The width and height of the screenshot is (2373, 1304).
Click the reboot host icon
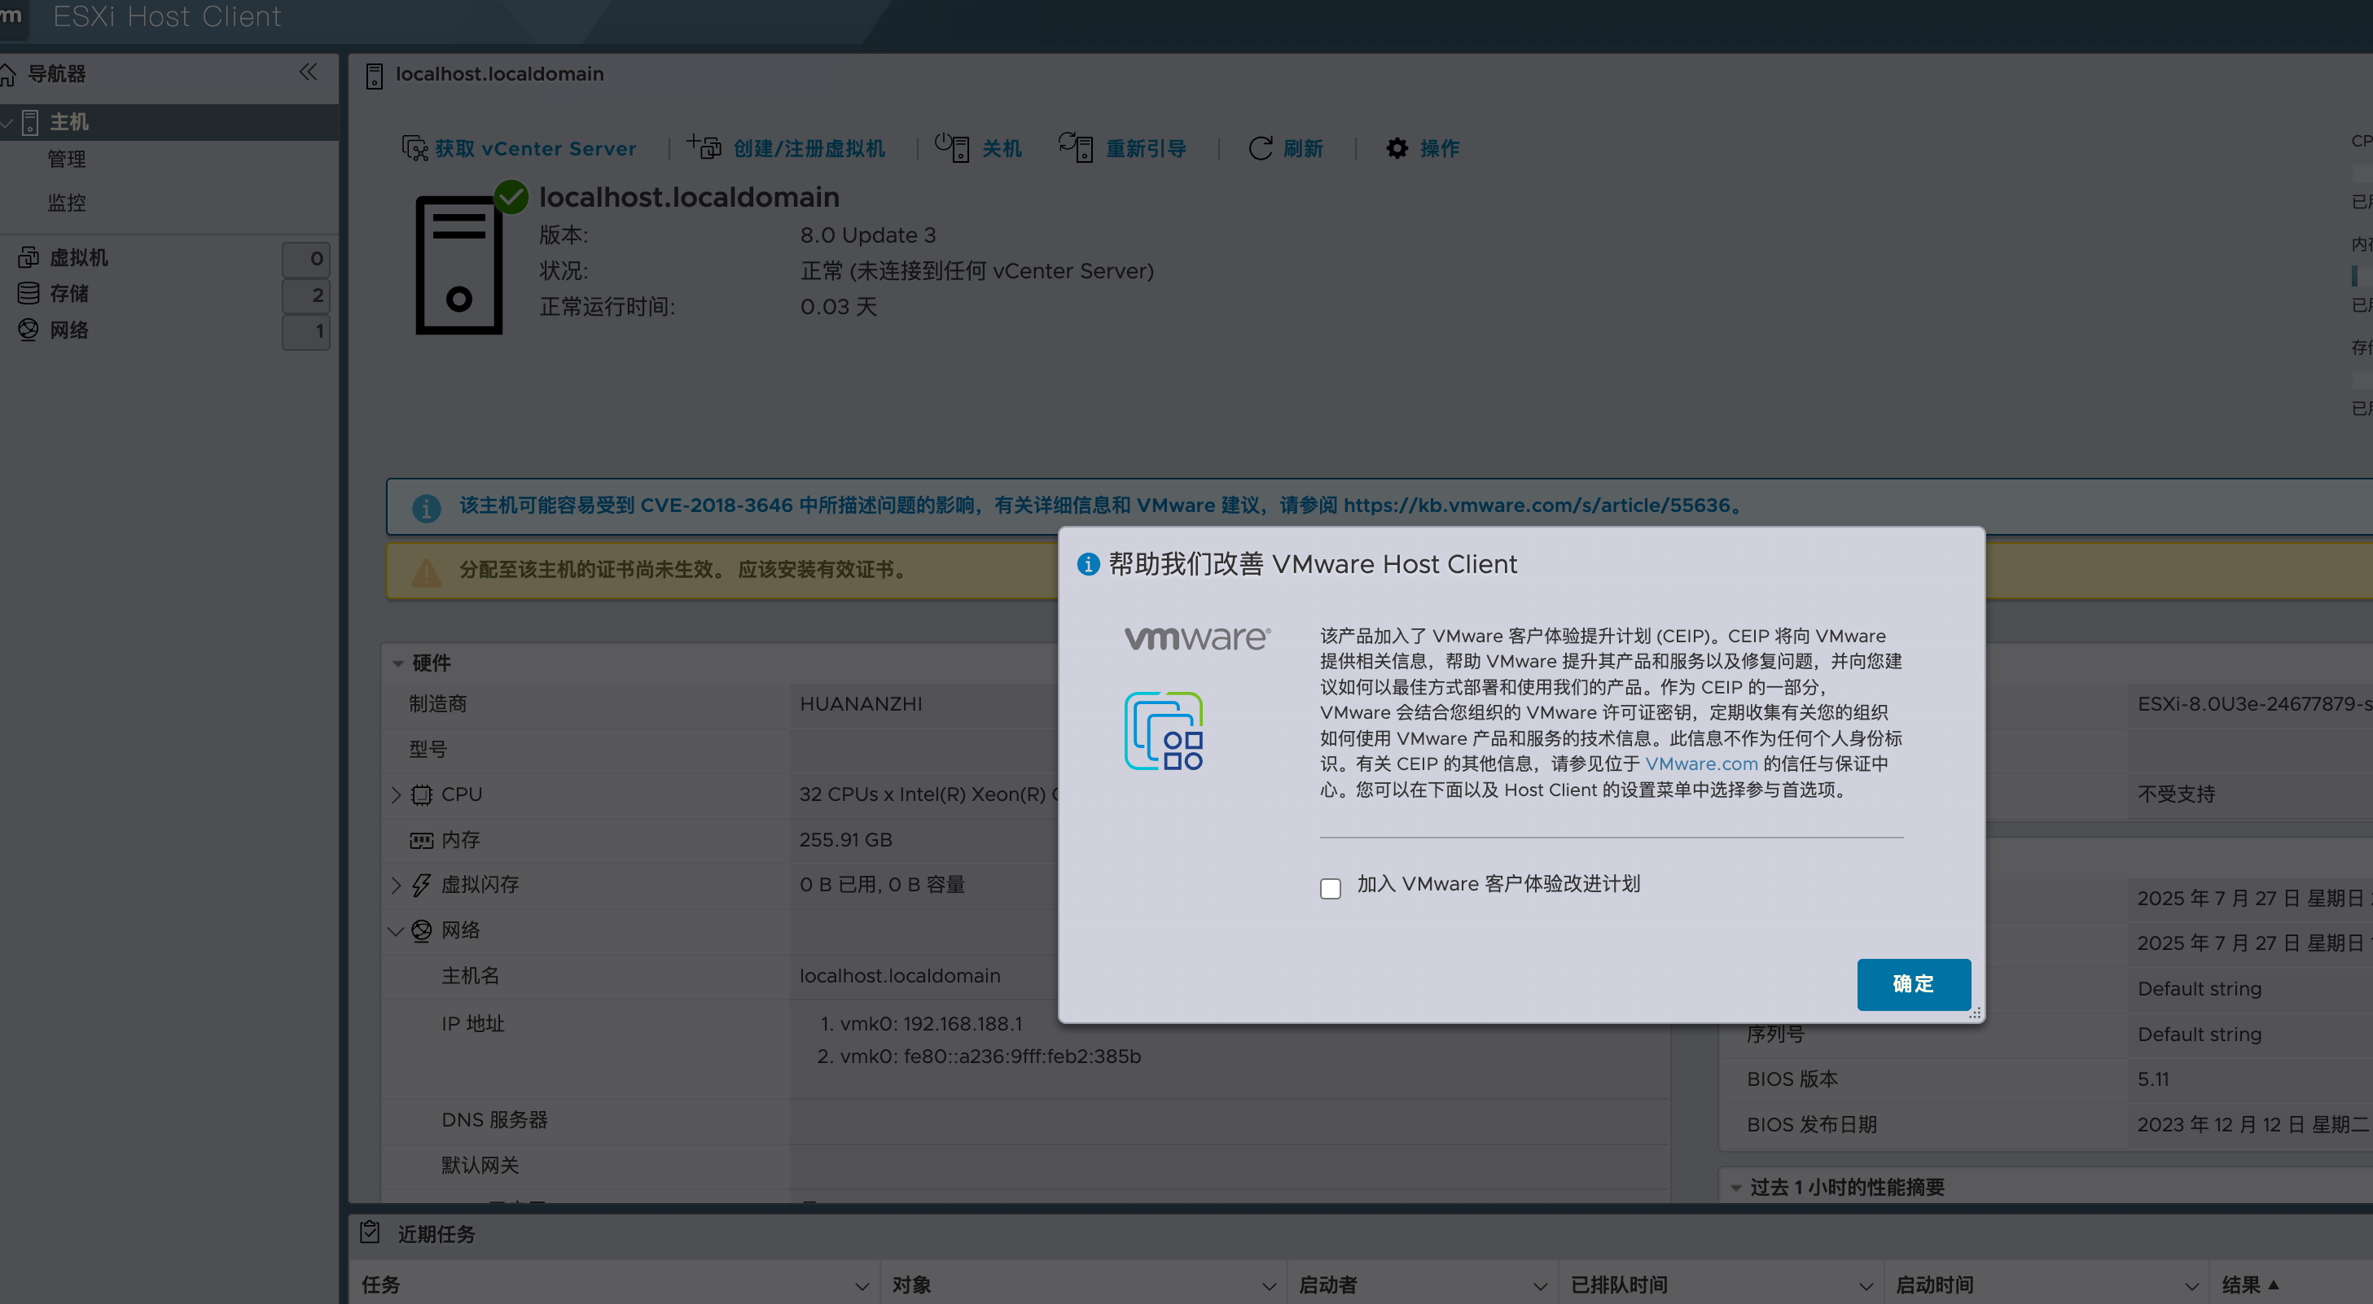point(1076,147)
